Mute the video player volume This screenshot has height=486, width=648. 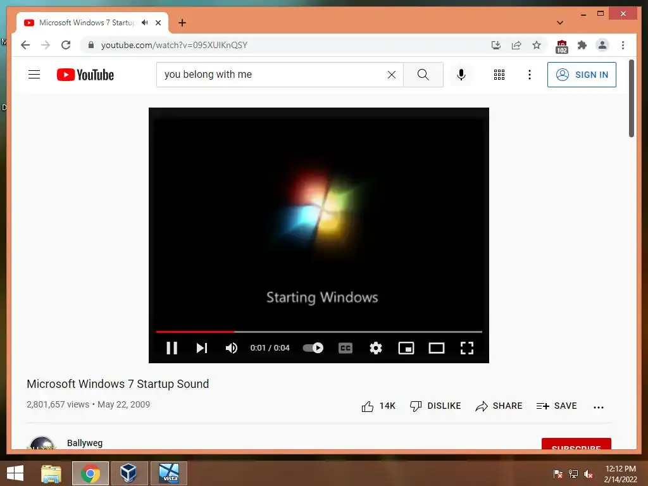(232, 348)
